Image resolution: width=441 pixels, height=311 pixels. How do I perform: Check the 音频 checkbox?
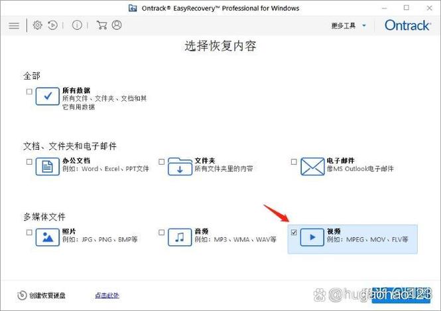pos(161,232)
